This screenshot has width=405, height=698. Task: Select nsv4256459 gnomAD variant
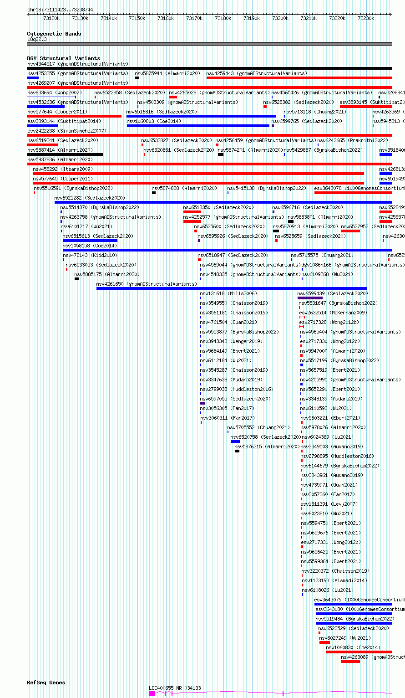point(266,140)
